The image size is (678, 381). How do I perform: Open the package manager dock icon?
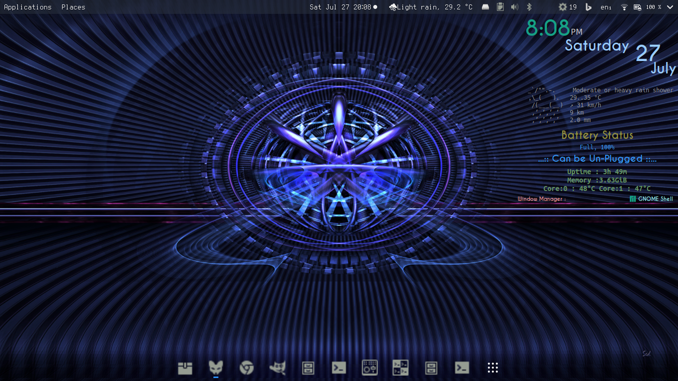tap(185, 368)
